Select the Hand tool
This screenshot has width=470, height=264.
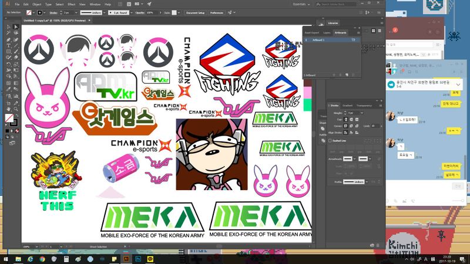tap(8, 109)
